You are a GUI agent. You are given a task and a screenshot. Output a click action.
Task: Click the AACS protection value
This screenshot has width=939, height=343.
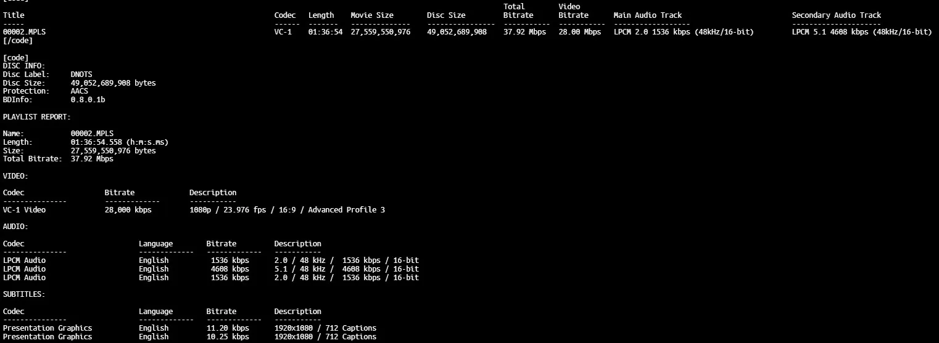pos(79,91)
